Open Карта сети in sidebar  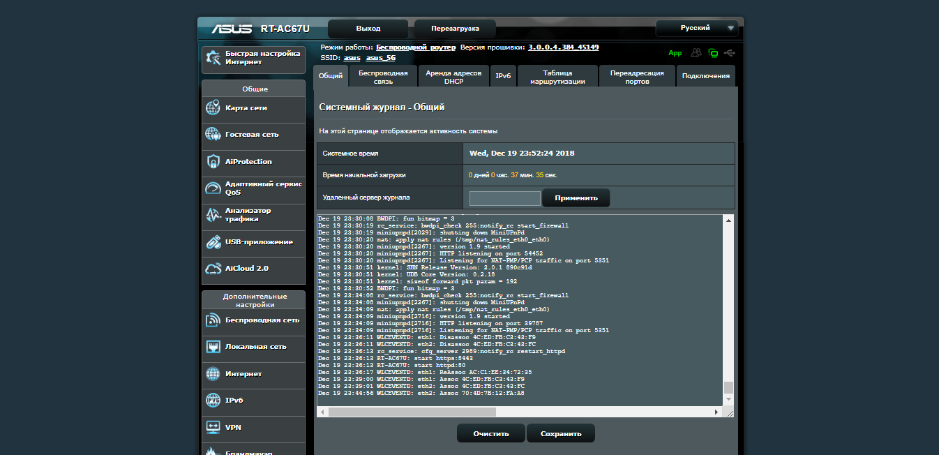point(253,108)
